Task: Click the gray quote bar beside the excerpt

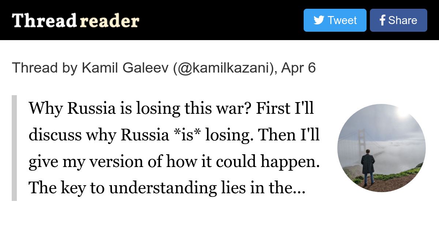Action: pyautogui.click(x=14, y=148)
